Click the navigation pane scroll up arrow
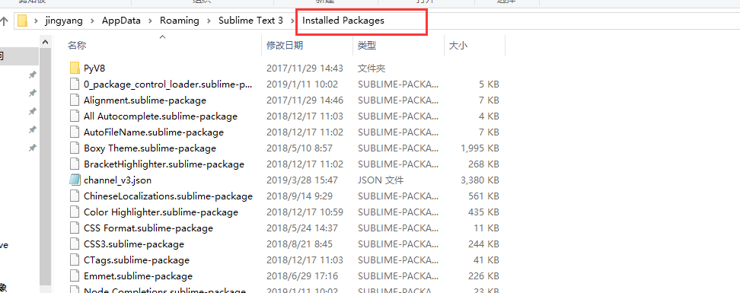Image resolution: width=740 pixels, height=293 pixels. pyautogui.click(x=46, y=43)
